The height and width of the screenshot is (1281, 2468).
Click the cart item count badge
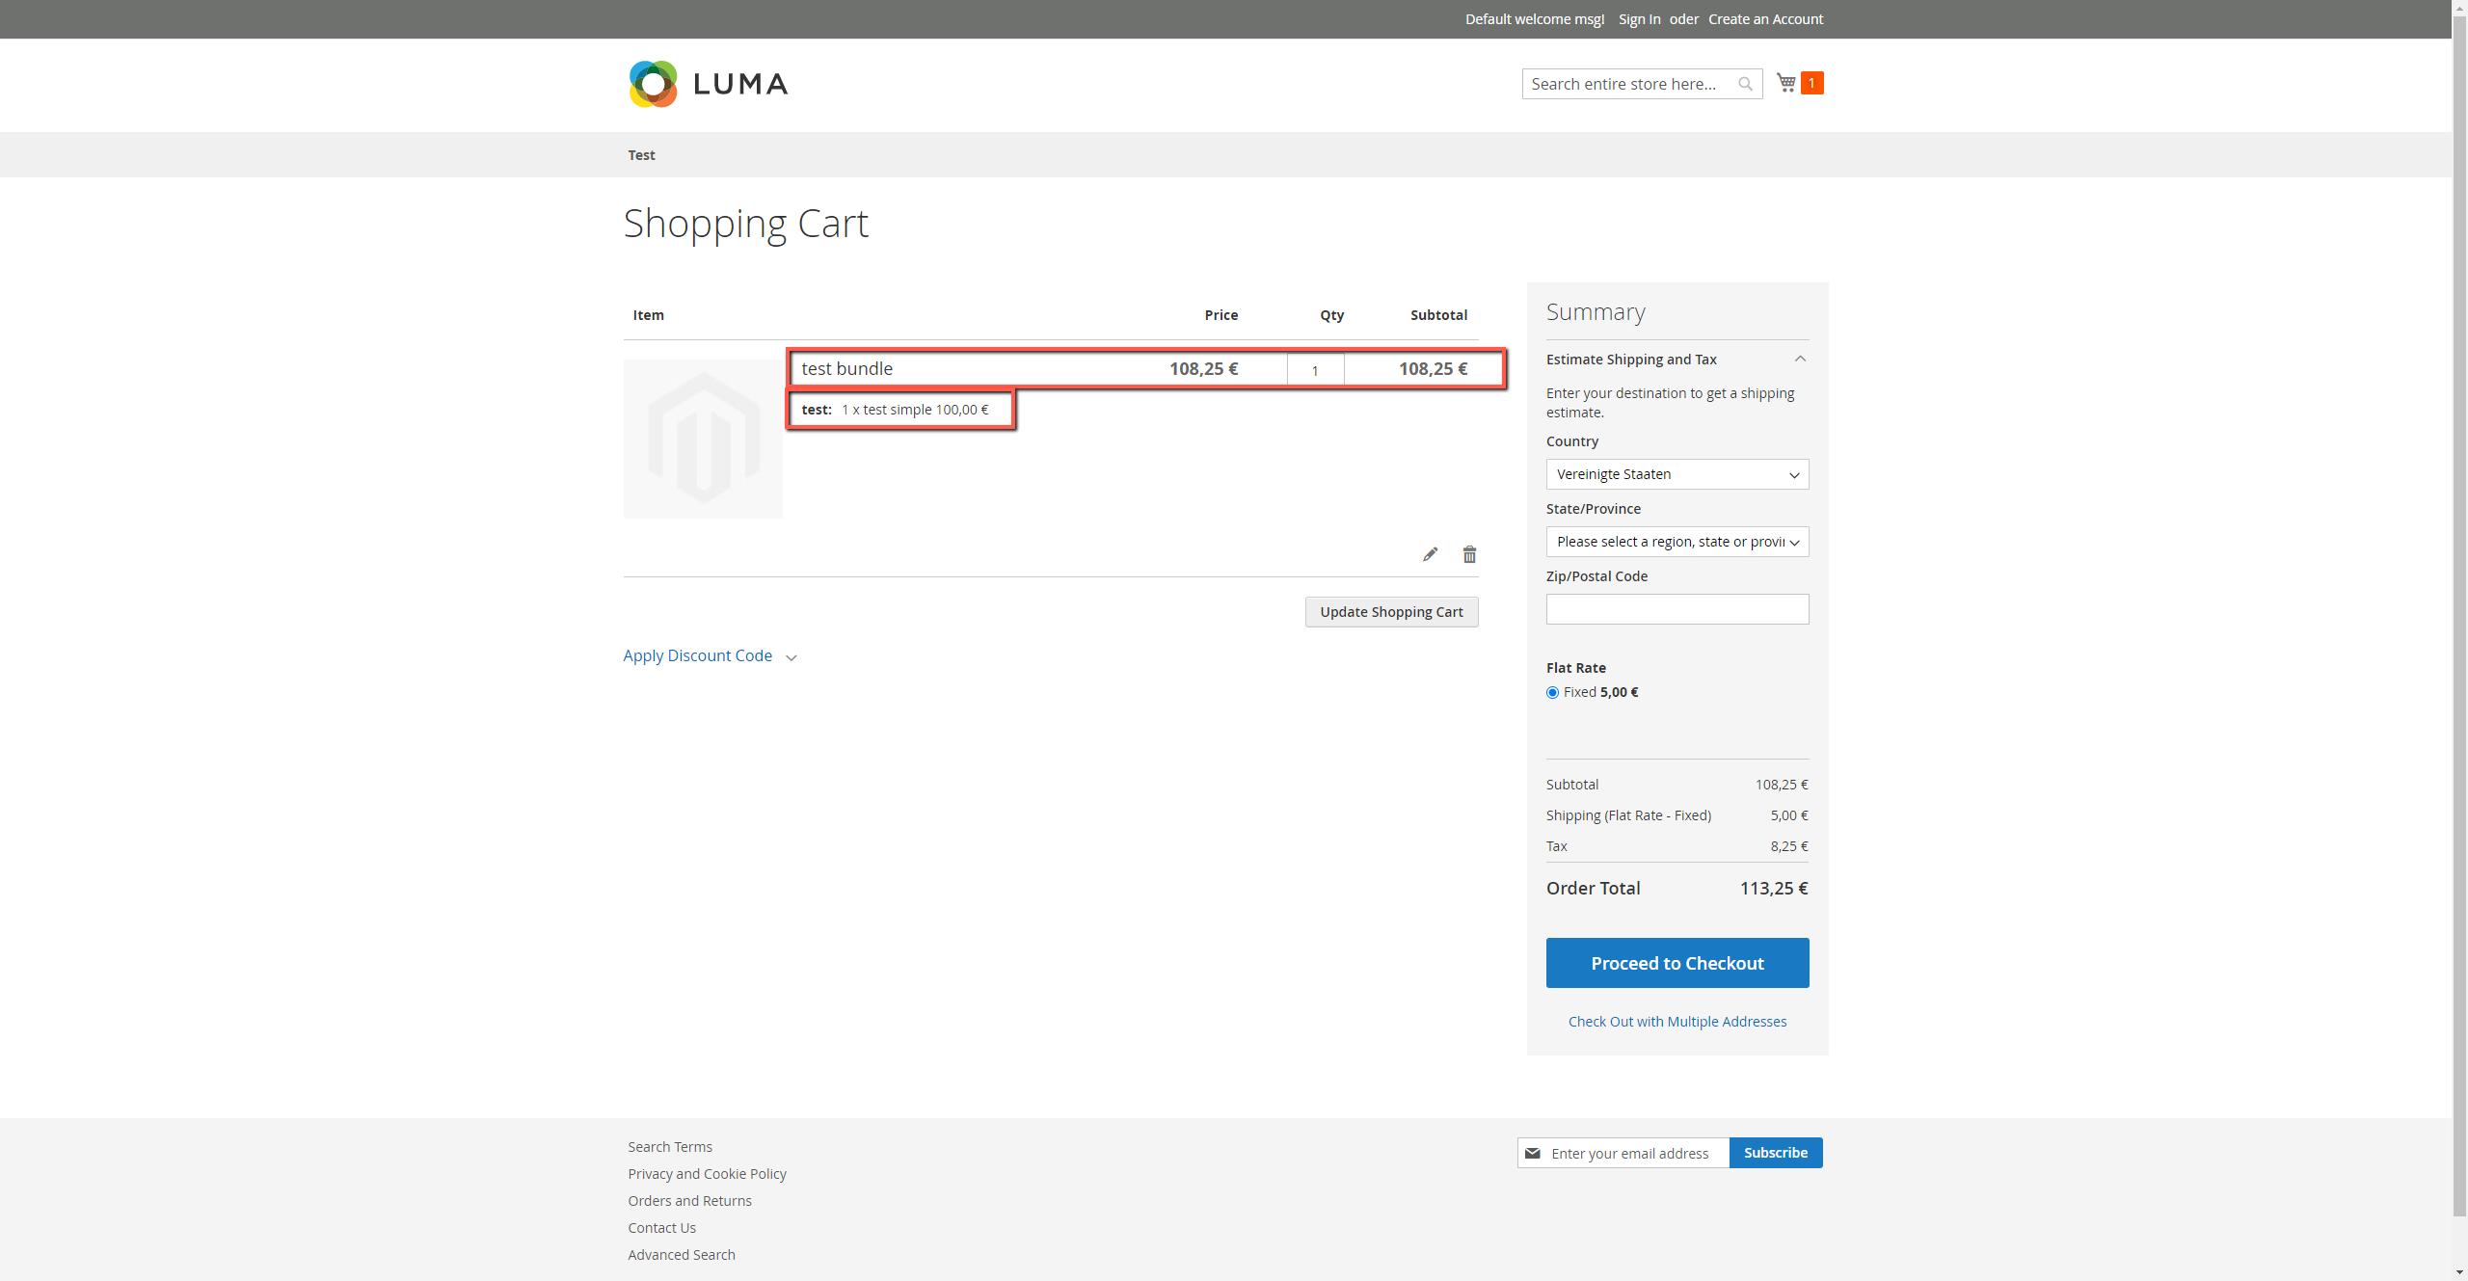tap(1812, 82)
